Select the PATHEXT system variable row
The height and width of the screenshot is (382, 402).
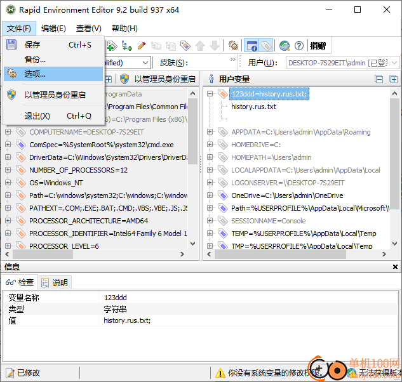[108, 208]
